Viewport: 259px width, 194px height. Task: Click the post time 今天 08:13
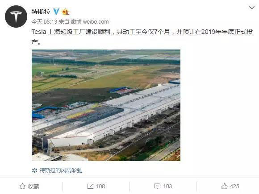click(x=44, y=21)
